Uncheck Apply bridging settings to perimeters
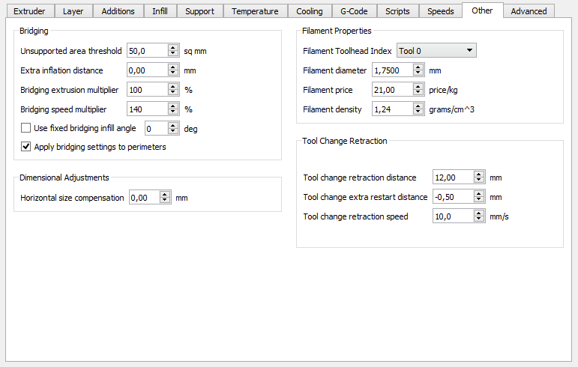The height and width of the screenshot is (367, 578). [x=26, y=147]
